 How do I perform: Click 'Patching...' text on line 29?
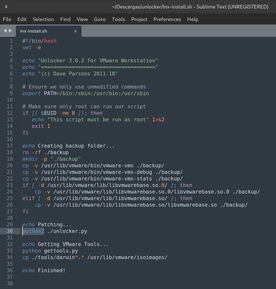click(x=55, y=224)
